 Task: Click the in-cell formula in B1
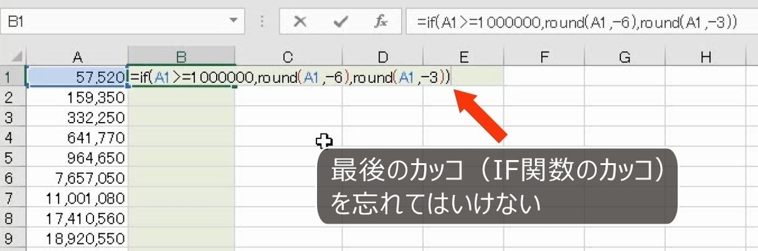coord(290,77)
